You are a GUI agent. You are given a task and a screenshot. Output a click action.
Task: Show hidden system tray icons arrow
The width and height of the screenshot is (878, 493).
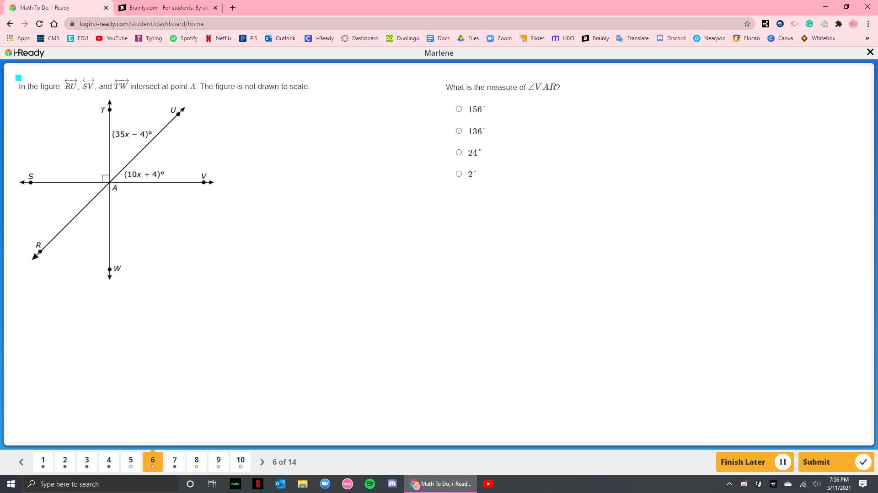click(729, 484)
